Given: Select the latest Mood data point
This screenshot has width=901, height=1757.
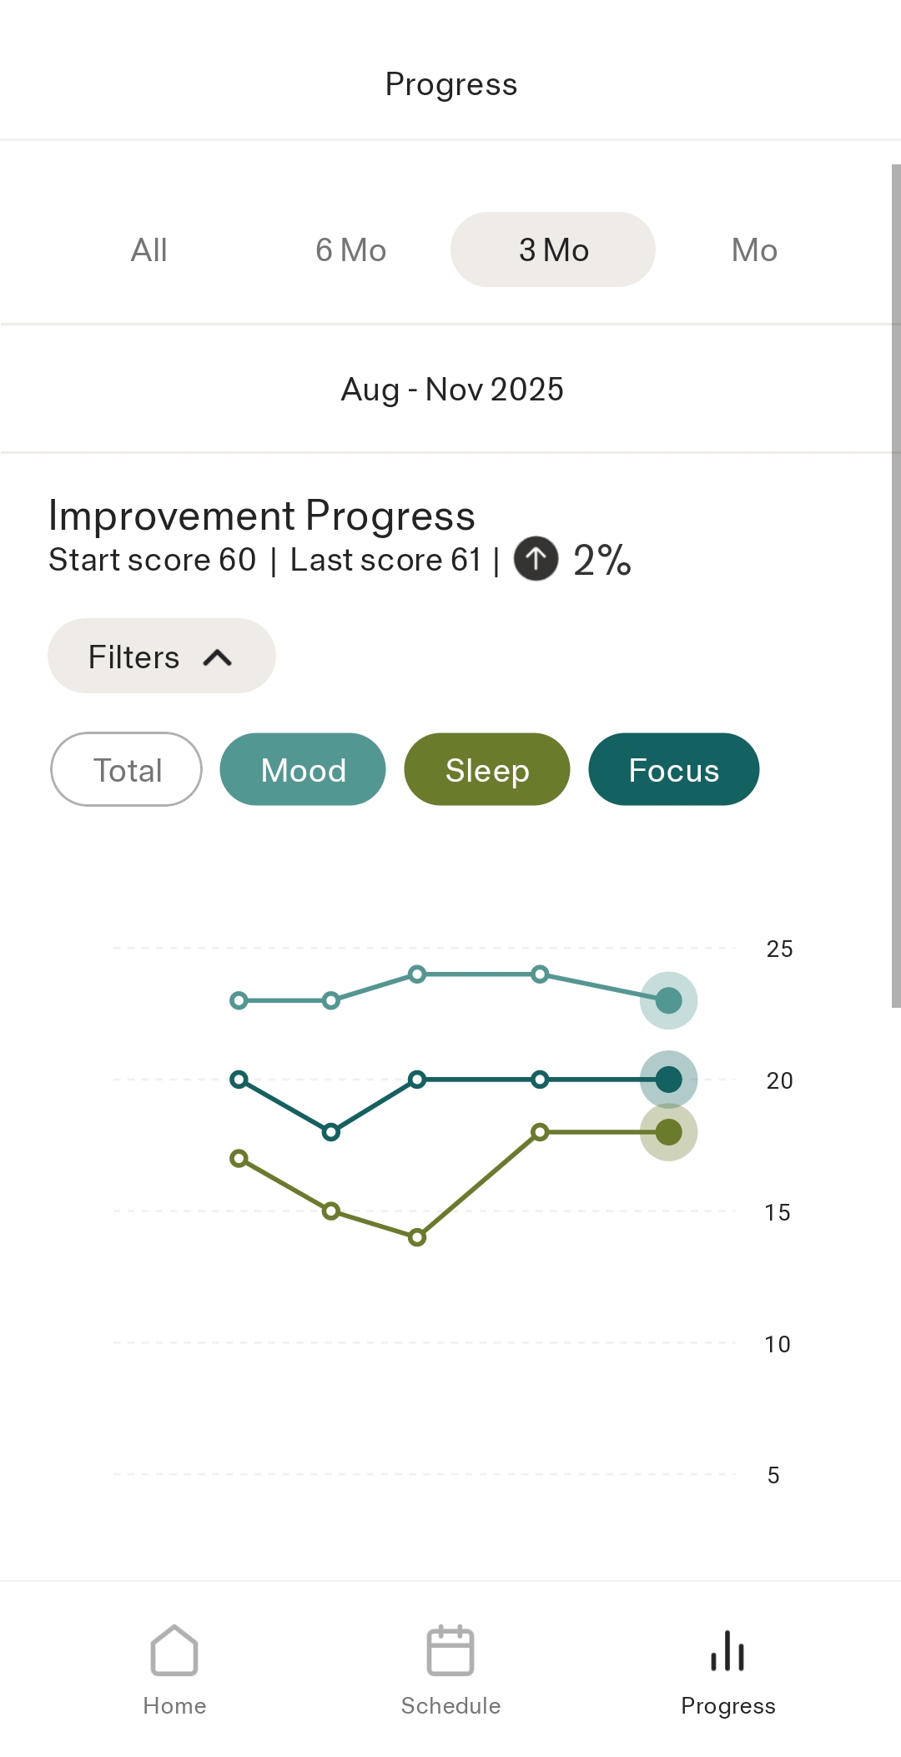Looking at the screenshot, I should coord(668,999).
